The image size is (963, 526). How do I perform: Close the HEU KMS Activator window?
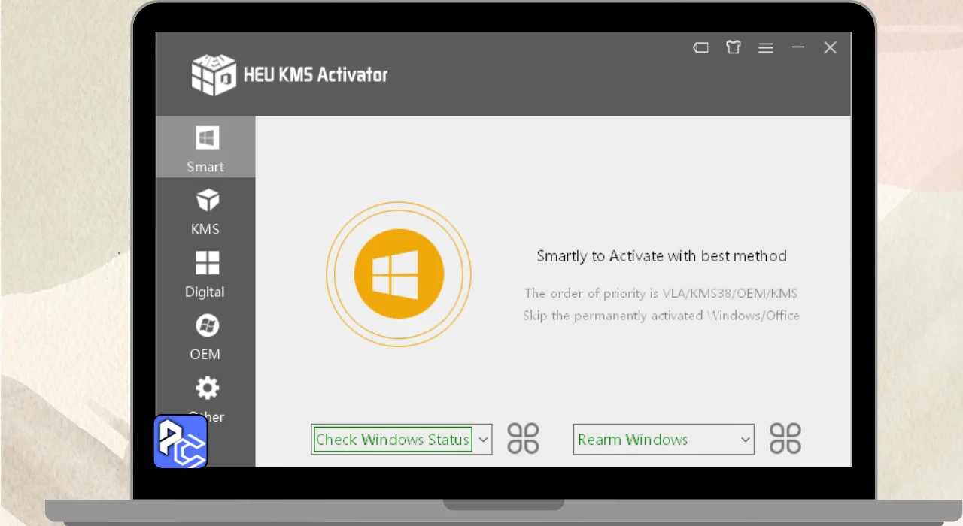click(830, 48)
